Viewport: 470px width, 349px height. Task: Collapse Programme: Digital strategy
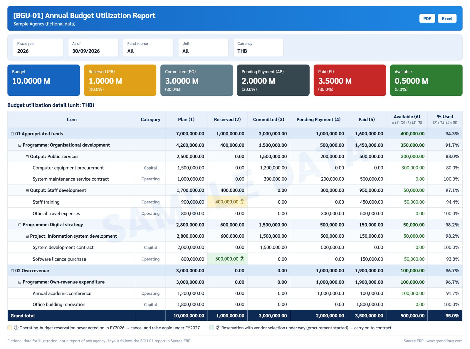(x=20, y=225)
